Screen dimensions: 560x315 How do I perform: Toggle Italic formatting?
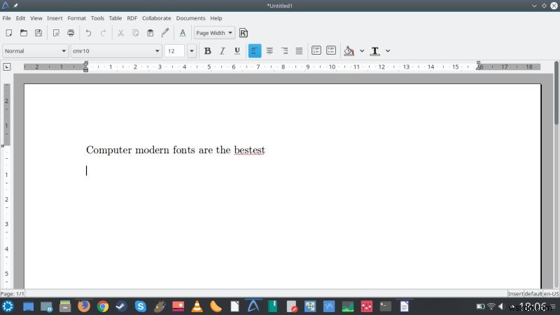click(x=223, y=50)
